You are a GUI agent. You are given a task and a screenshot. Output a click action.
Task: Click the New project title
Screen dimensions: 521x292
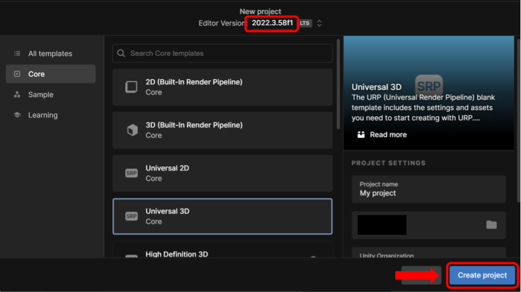[260, 11]
